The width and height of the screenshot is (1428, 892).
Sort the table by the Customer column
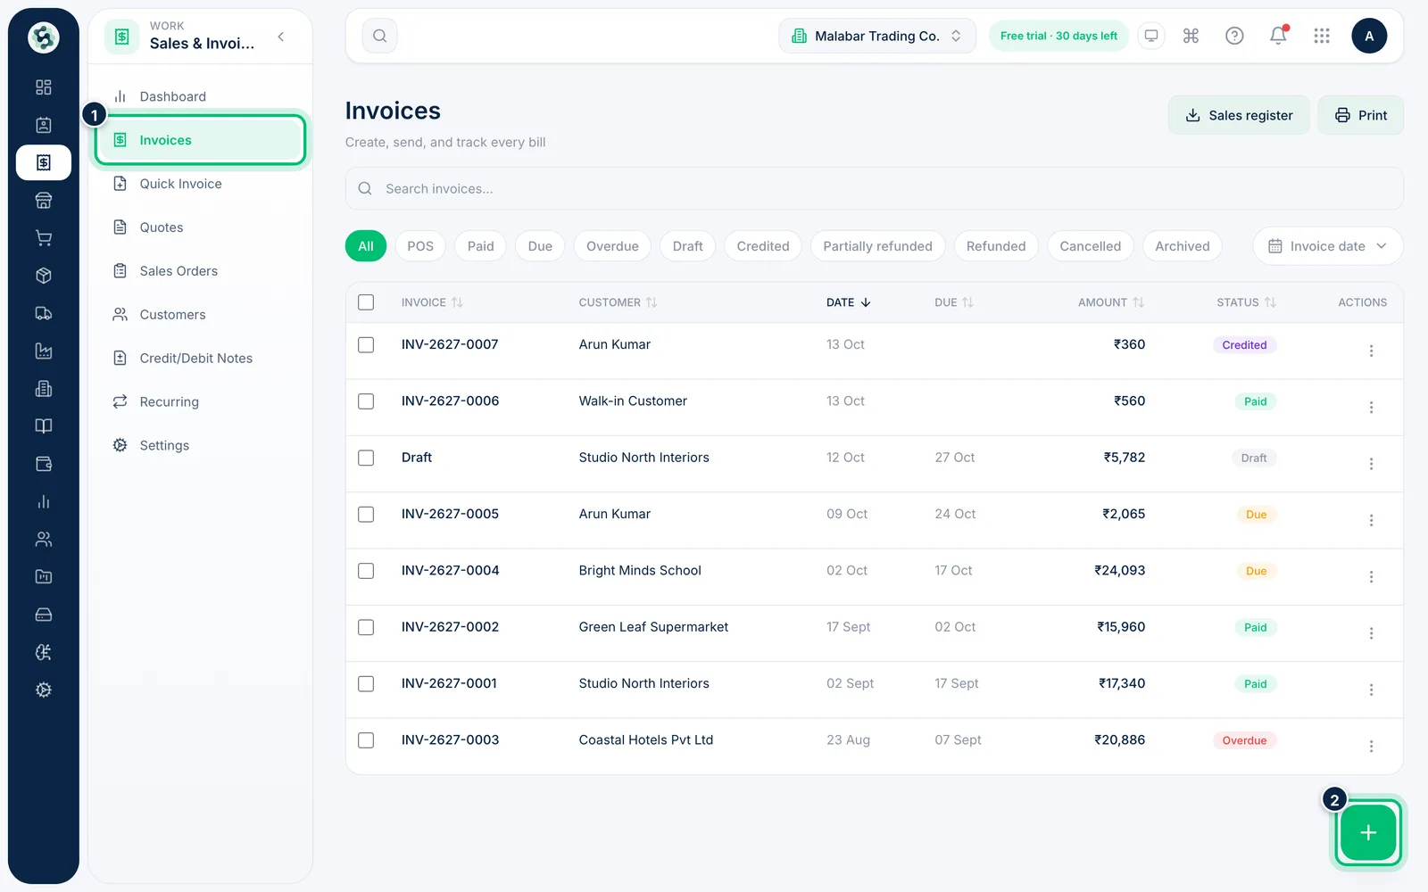pos(618,302)
